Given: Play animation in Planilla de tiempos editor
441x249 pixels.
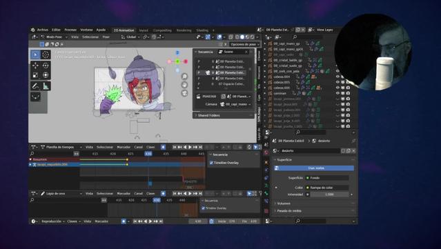Looking at the screenshot, I should point(190,147).
